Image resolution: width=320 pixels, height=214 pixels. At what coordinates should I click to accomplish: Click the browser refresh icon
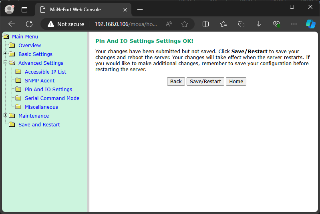point(29,24)
